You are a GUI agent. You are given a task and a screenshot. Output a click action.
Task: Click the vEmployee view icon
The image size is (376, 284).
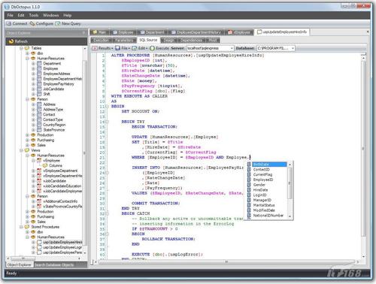39,161
